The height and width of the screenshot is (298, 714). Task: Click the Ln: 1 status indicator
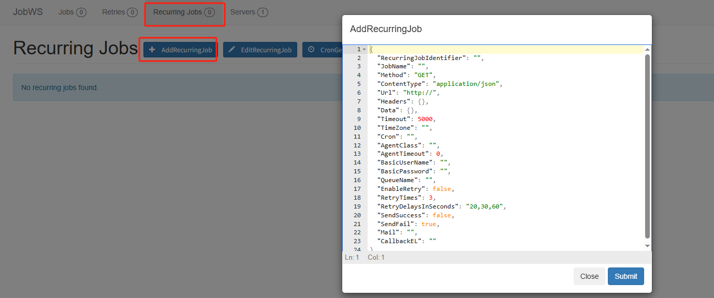[352, 257]
